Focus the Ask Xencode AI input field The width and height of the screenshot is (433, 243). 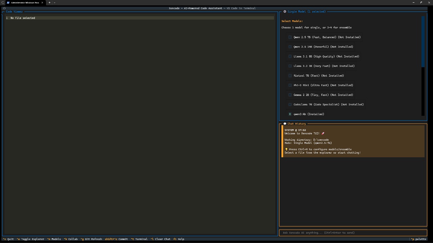pos(353,233)
